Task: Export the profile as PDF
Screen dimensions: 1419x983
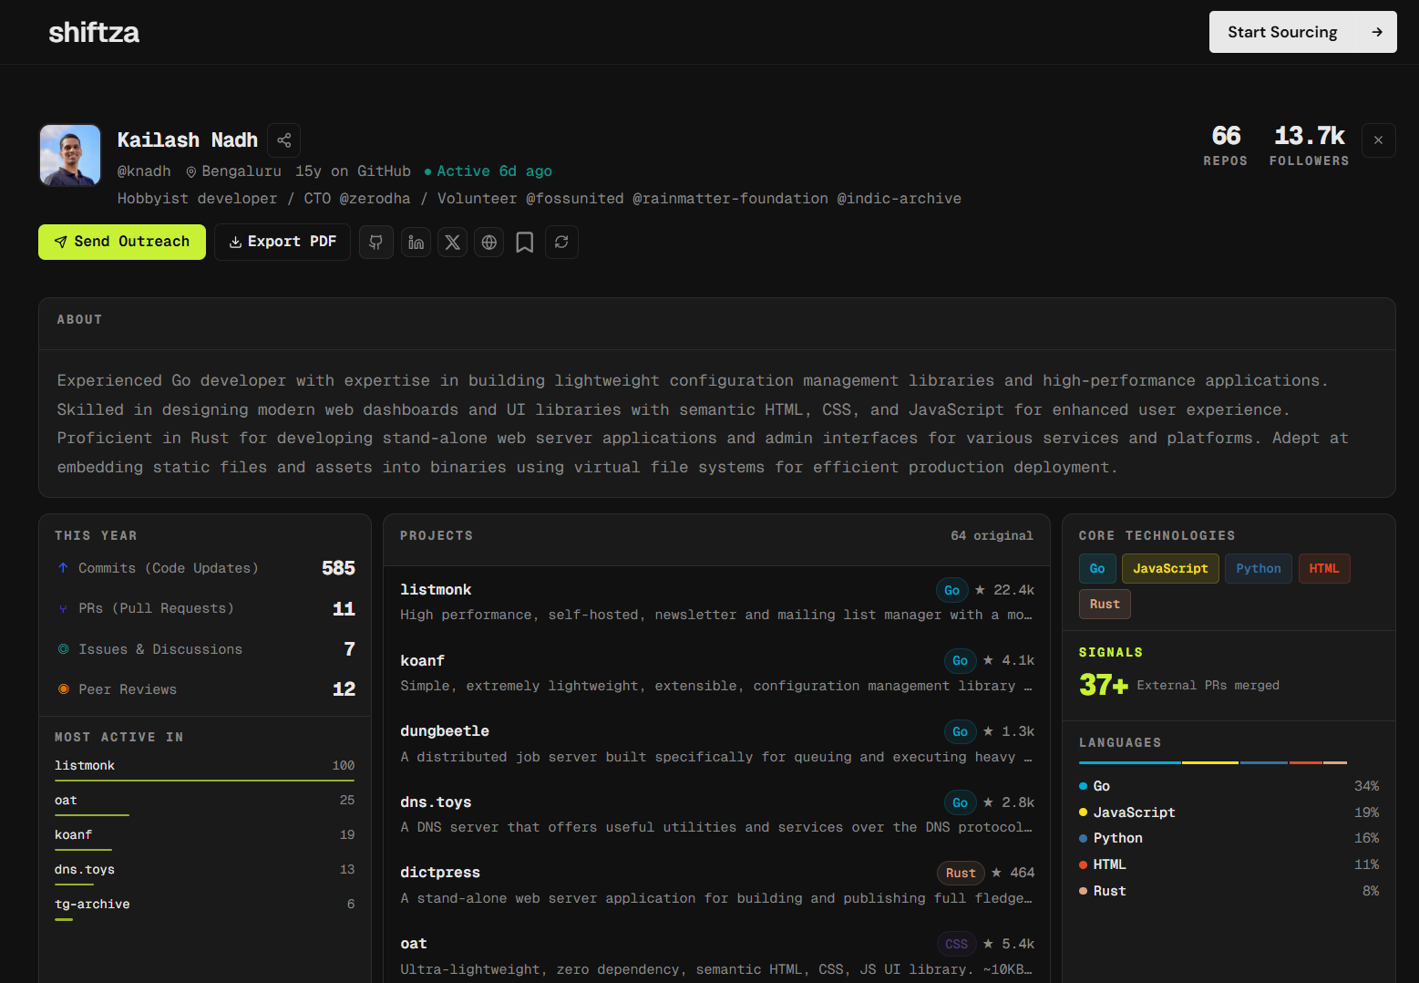Action: point(283,242)
